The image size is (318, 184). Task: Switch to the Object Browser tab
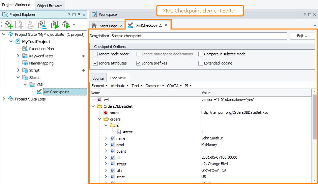[x=50, y=6]
